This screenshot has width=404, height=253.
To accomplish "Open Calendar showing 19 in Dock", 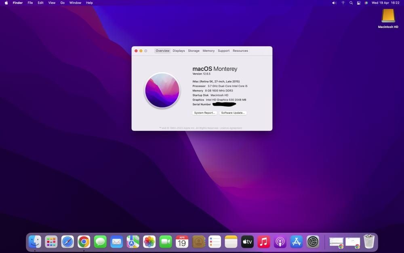I will (182, 242).
